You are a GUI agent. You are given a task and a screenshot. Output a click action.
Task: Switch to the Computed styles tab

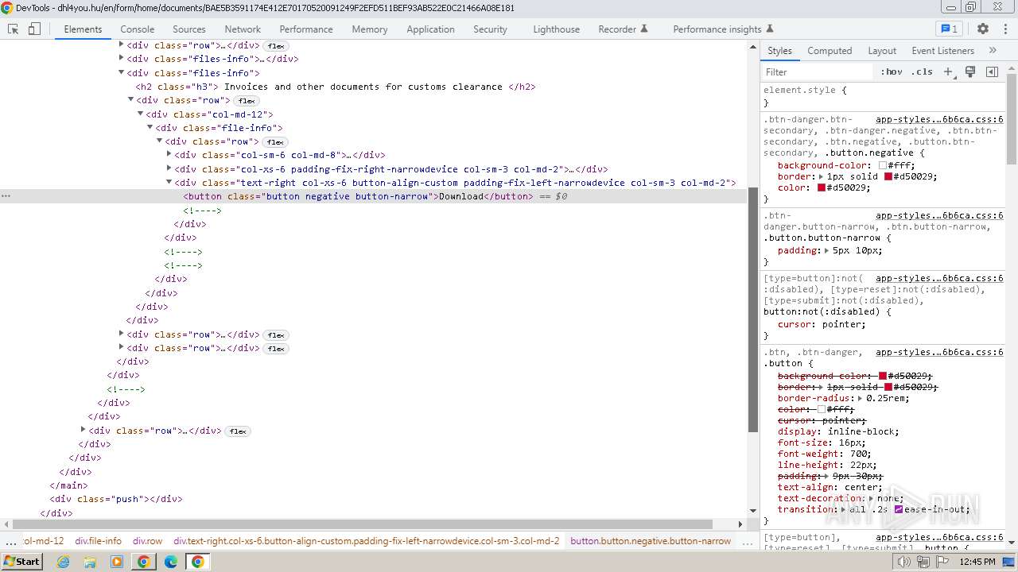point(830,50)
